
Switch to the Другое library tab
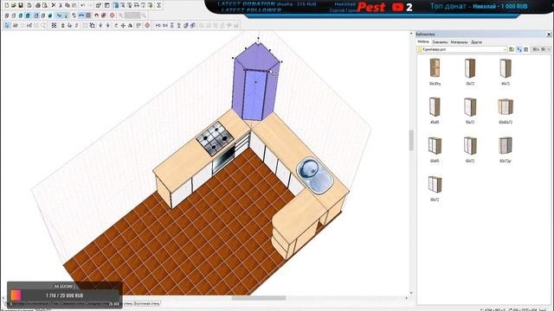click(x=477, y=42)
